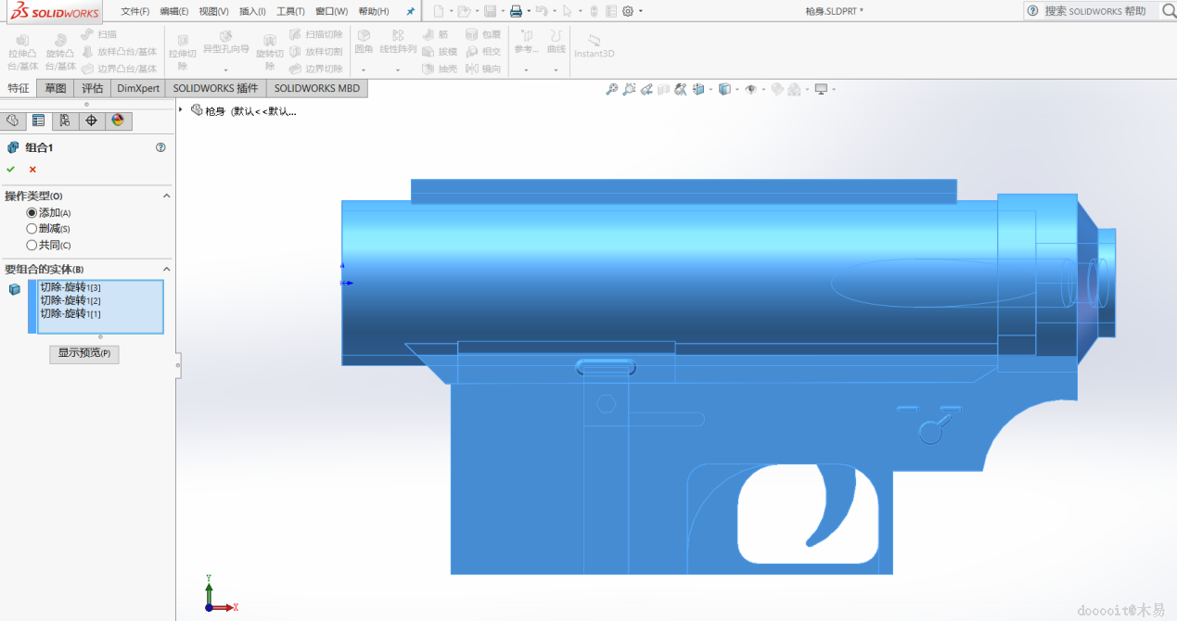This screenshot has width=1177, height=621.
Task: Select 切除-旋转1[2] in the bodies list
Action: click(70, 300)
